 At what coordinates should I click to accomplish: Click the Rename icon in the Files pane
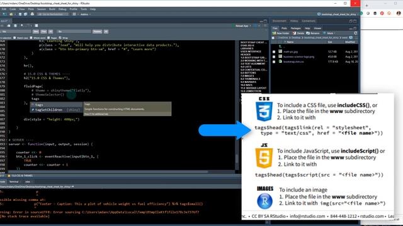pyautogui.click(x=308, y=33)
